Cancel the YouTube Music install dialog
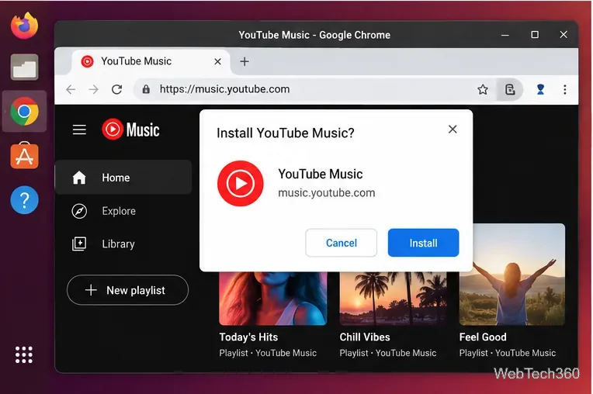The width and height of the screenshot is (593, 394). (x=341, y=243)
